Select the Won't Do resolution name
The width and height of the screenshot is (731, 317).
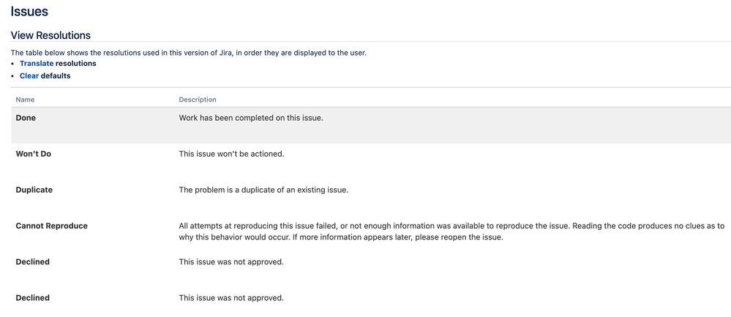click(x=34, y=154)
